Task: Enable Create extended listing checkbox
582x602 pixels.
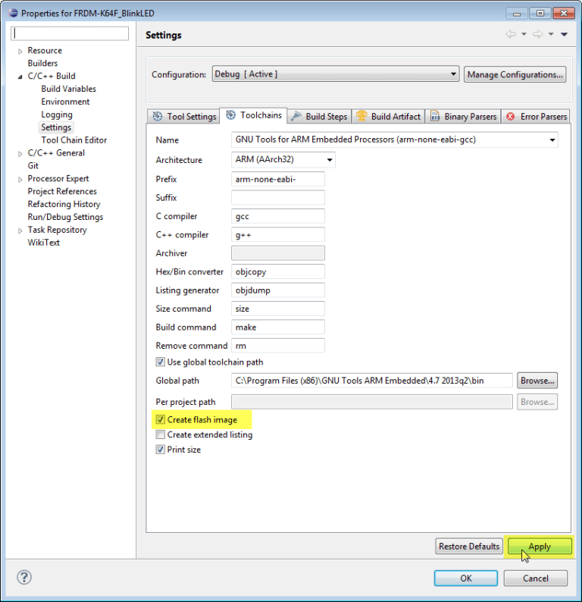Action: coord(161,434)
